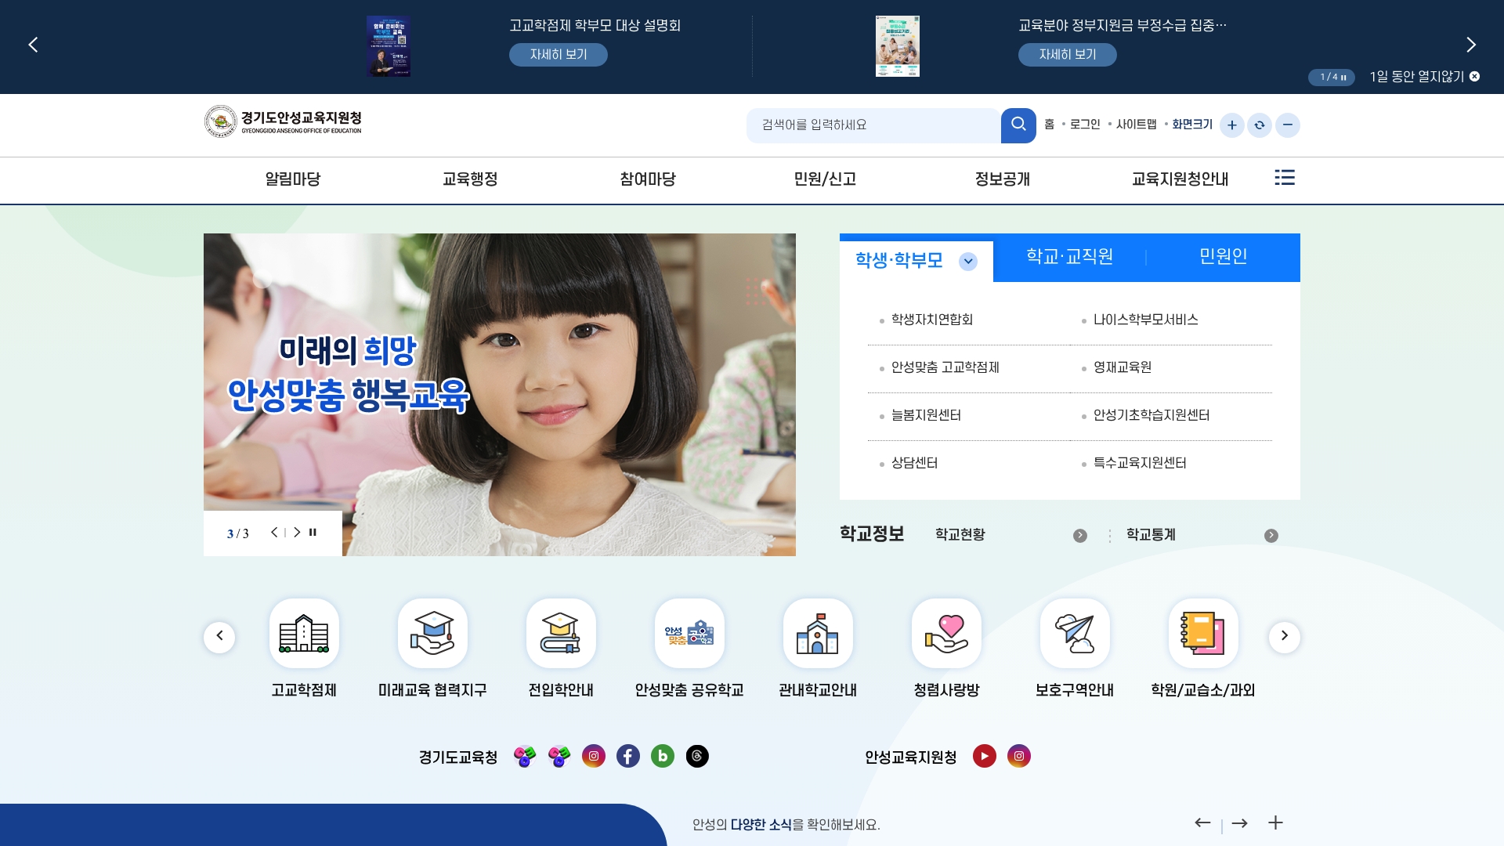Go to next top banner notice
Viewport: 1504px width, 846px height.
point(1471,45)
